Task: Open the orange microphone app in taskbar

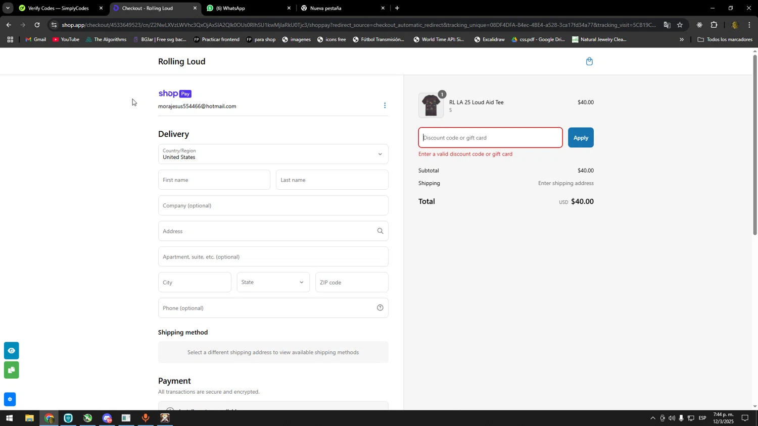Action: (146, 418)
